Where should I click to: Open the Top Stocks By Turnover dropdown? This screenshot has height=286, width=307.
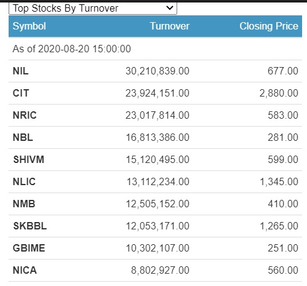pyautogui.click(x=93, y=9)
